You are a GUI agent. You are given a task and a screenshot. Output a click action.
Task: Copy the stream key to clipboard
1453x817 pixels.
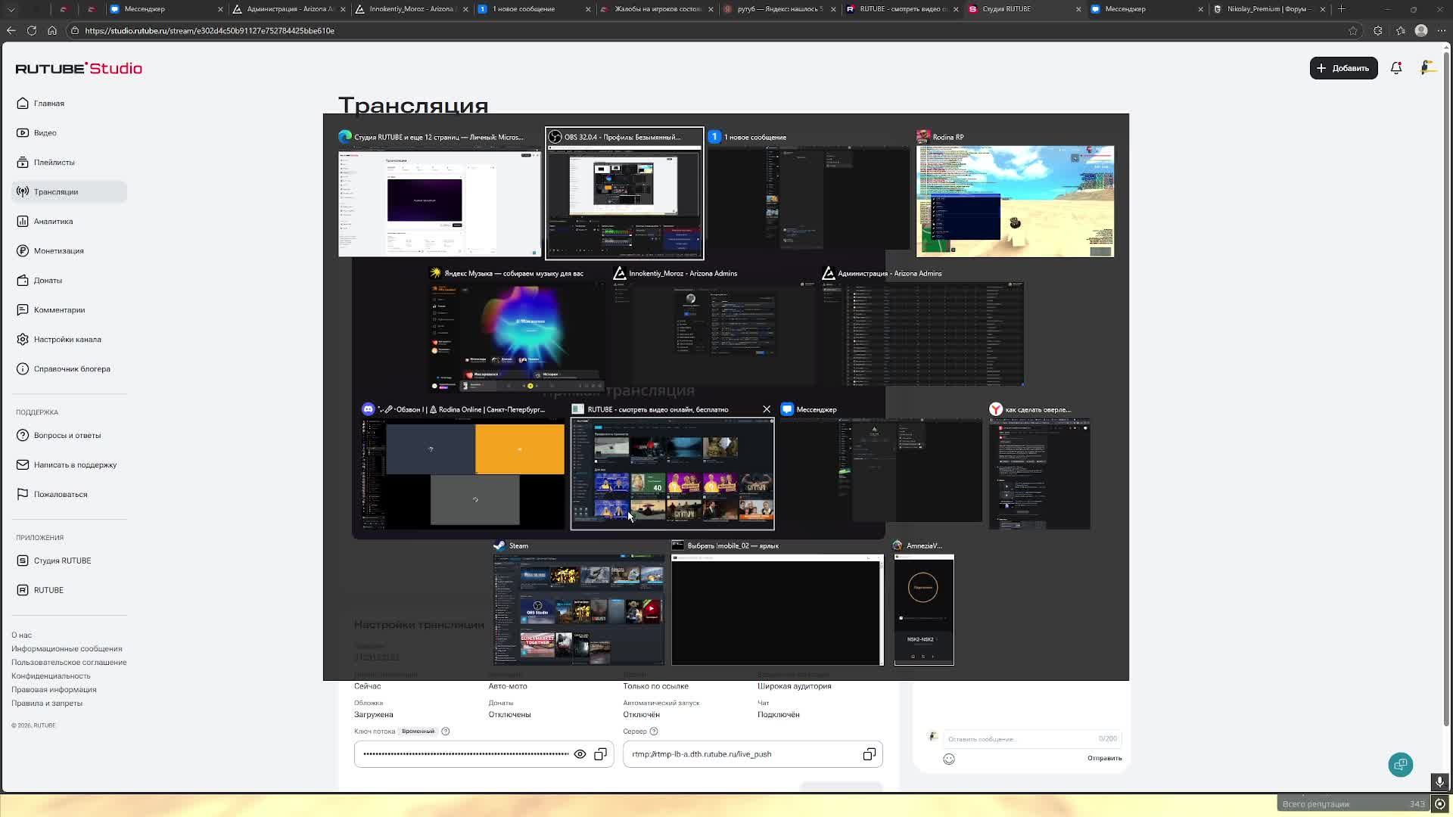[x=600, y=754]
